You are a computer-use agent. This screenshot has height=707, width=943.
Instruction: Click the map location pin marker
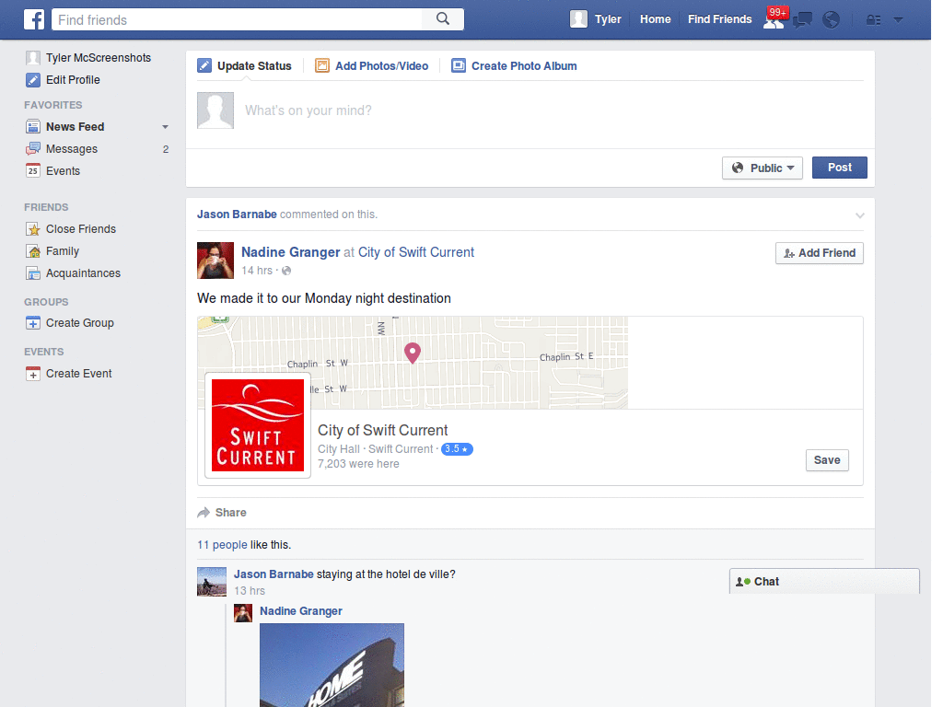click(413, 353)
